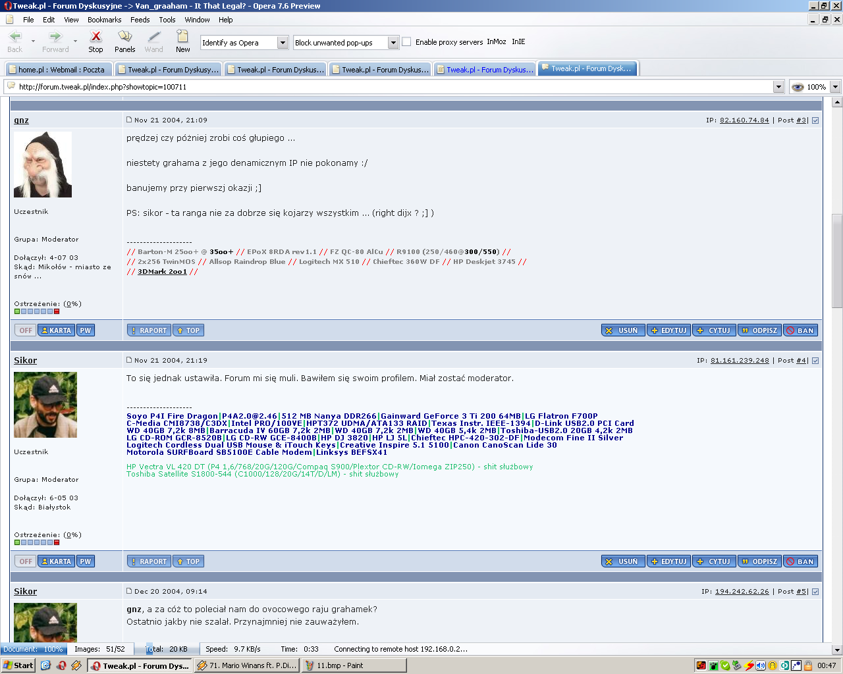This screenshot has height=674, width=843.
Task: Click the warning level bar under gnz
Action: tap(37, 311)
